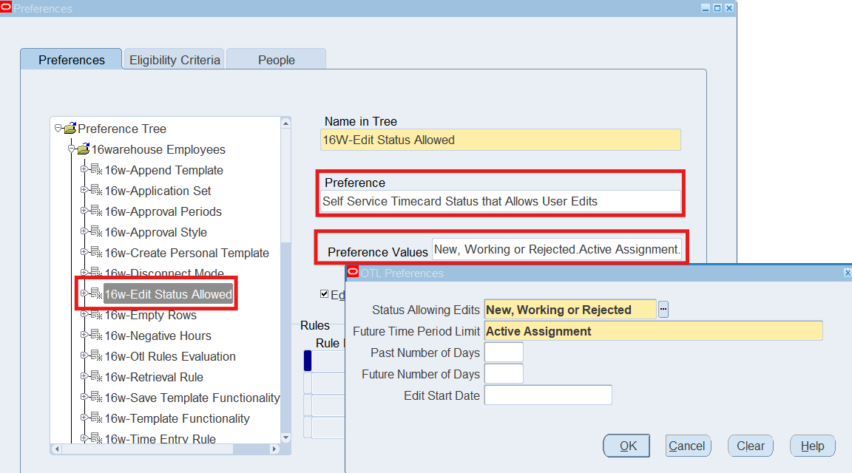Switch to the Eligibility Criteria tab
The width and height of the screenshot is (852, 473).
(175, 60)
